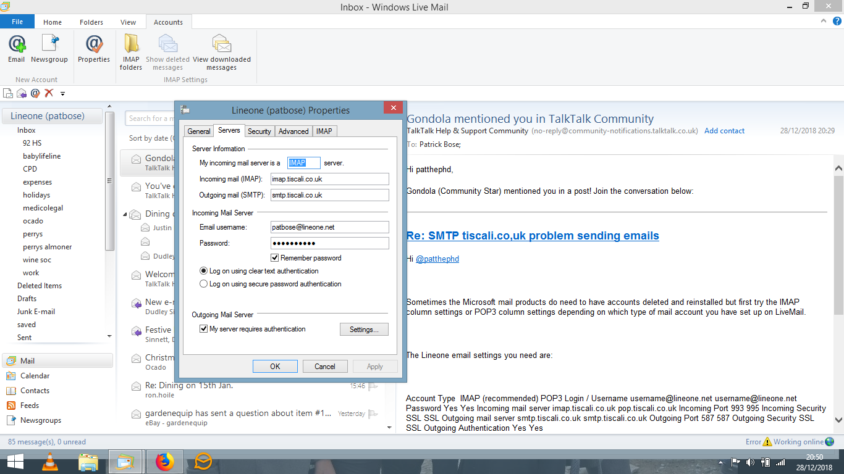The height and width of the screenshot is (474, 844).
Task: Select secure password authentication option
Action: 204,285
